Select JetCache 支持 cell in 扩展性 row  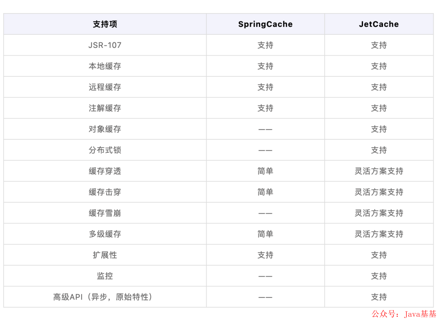click(x=379, y=255)
